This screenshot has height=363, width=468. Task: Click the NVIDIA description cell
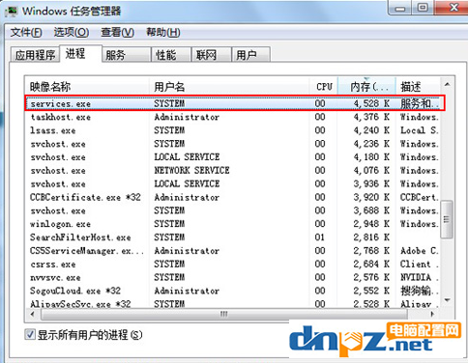click(419, 277)
